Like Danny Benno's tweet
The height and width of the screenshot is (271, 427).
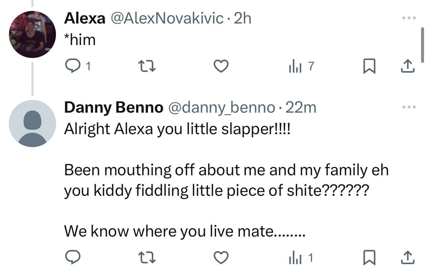tap(220, 257)
